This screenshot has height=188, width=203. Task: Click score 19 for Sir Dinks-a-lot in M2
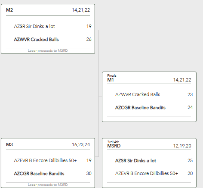pos(89,26)
